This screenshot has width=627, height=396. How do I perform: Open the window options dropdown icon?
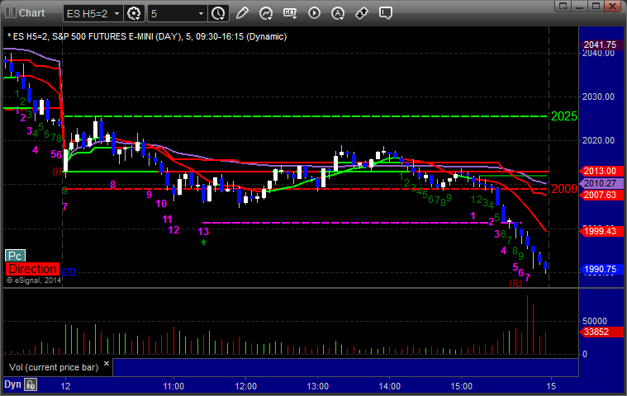click(x=563, y=6)
